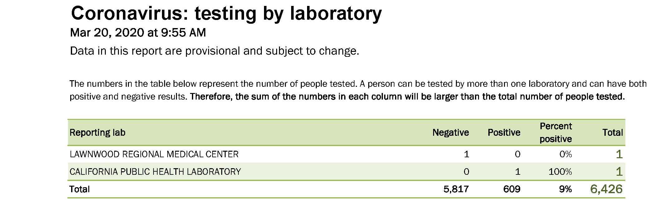Click the California lab positive count cell
This screenshot has width=665, height=220.
(x=518, y=172)
